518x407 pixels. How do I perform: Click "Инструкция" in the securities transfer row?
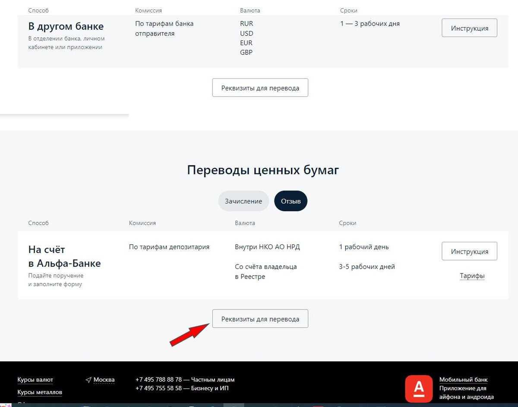pos(469,251)
